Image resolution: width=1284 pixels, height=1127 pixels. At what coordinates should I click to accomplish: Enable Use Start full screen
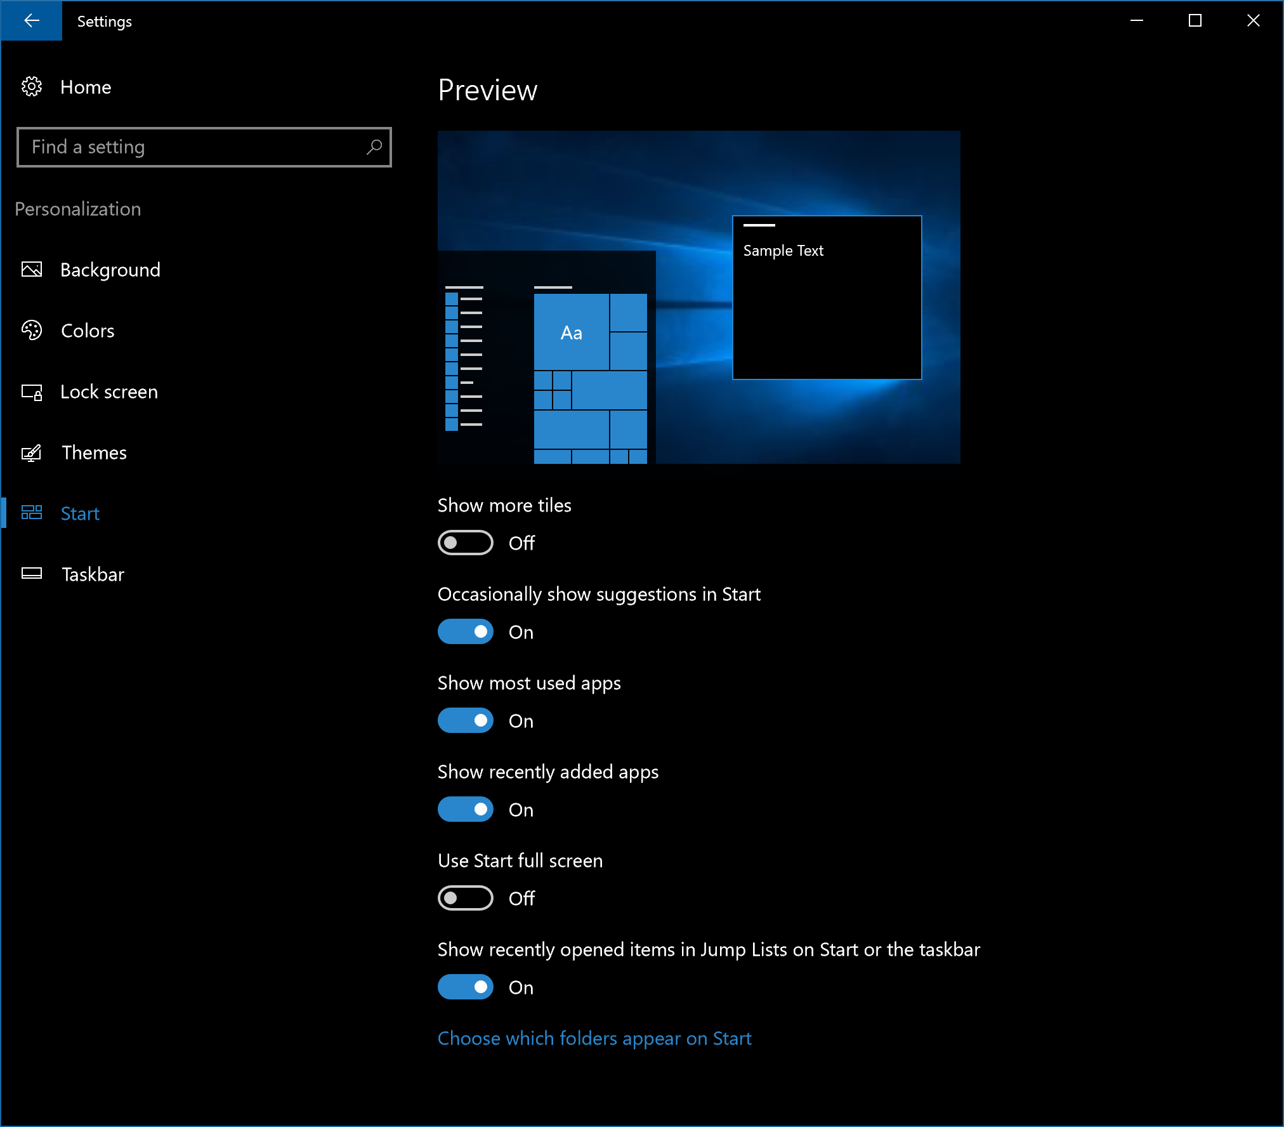465,898
